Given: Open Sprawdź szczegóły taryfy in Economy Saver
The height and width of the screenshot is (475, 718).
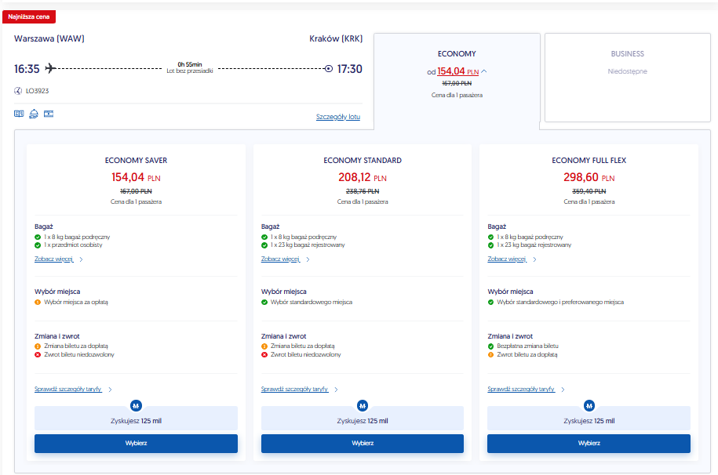Looking at the screenshot, I should [x=67, y=389].
